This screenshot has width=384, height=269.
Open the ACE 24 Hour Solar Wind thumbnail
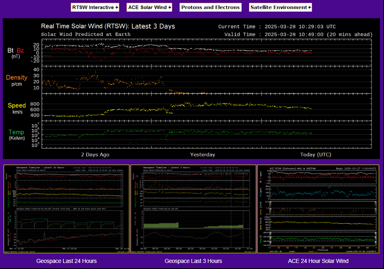(x=318, y=209)
